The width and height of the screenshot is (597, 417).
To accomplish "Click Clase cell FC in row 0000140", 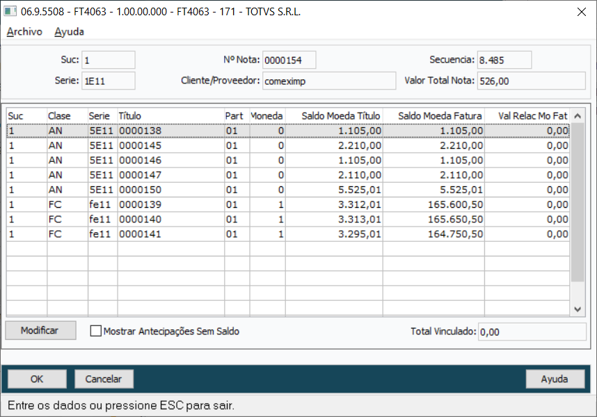I will (x=67, y=220).
